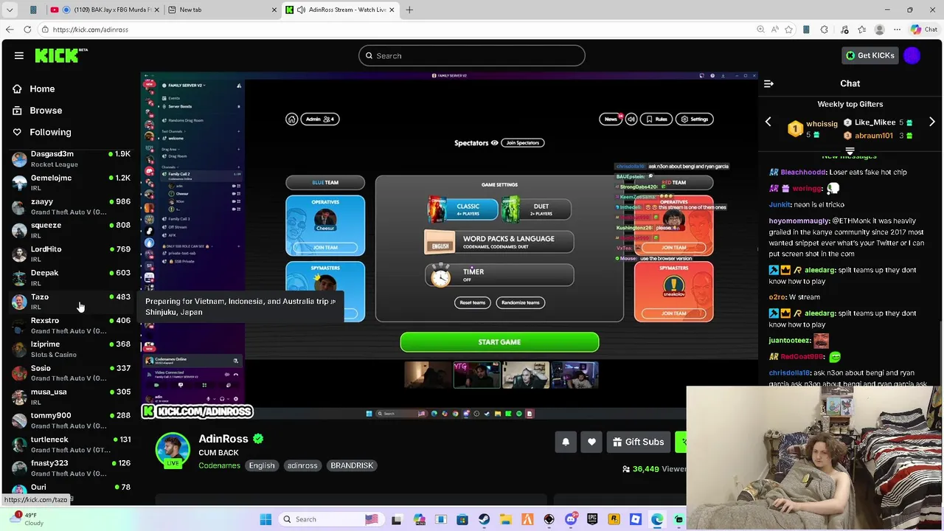Image resolution: width=944 pixels, height=531 pixels.
Task: Open Deepak channel in sidebar
Action: tap(70, 277)
